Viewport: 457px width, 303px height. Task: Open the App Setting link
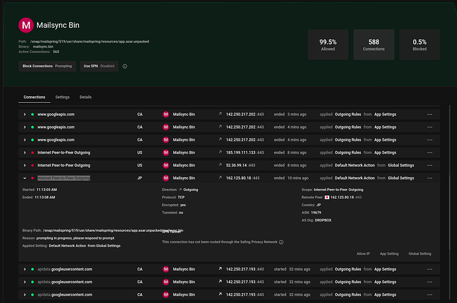coord(389,254)
